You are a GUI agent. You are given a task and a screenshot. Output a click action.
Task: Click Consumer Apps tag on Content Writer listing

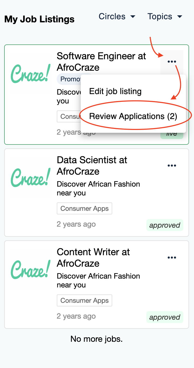point(84,300)
